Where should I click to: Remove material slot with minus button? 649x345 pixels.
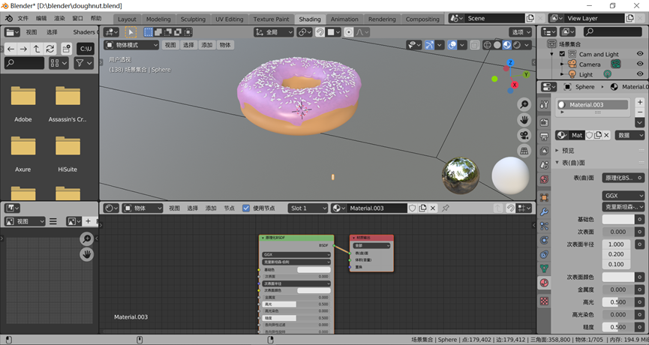coord(640,112)
